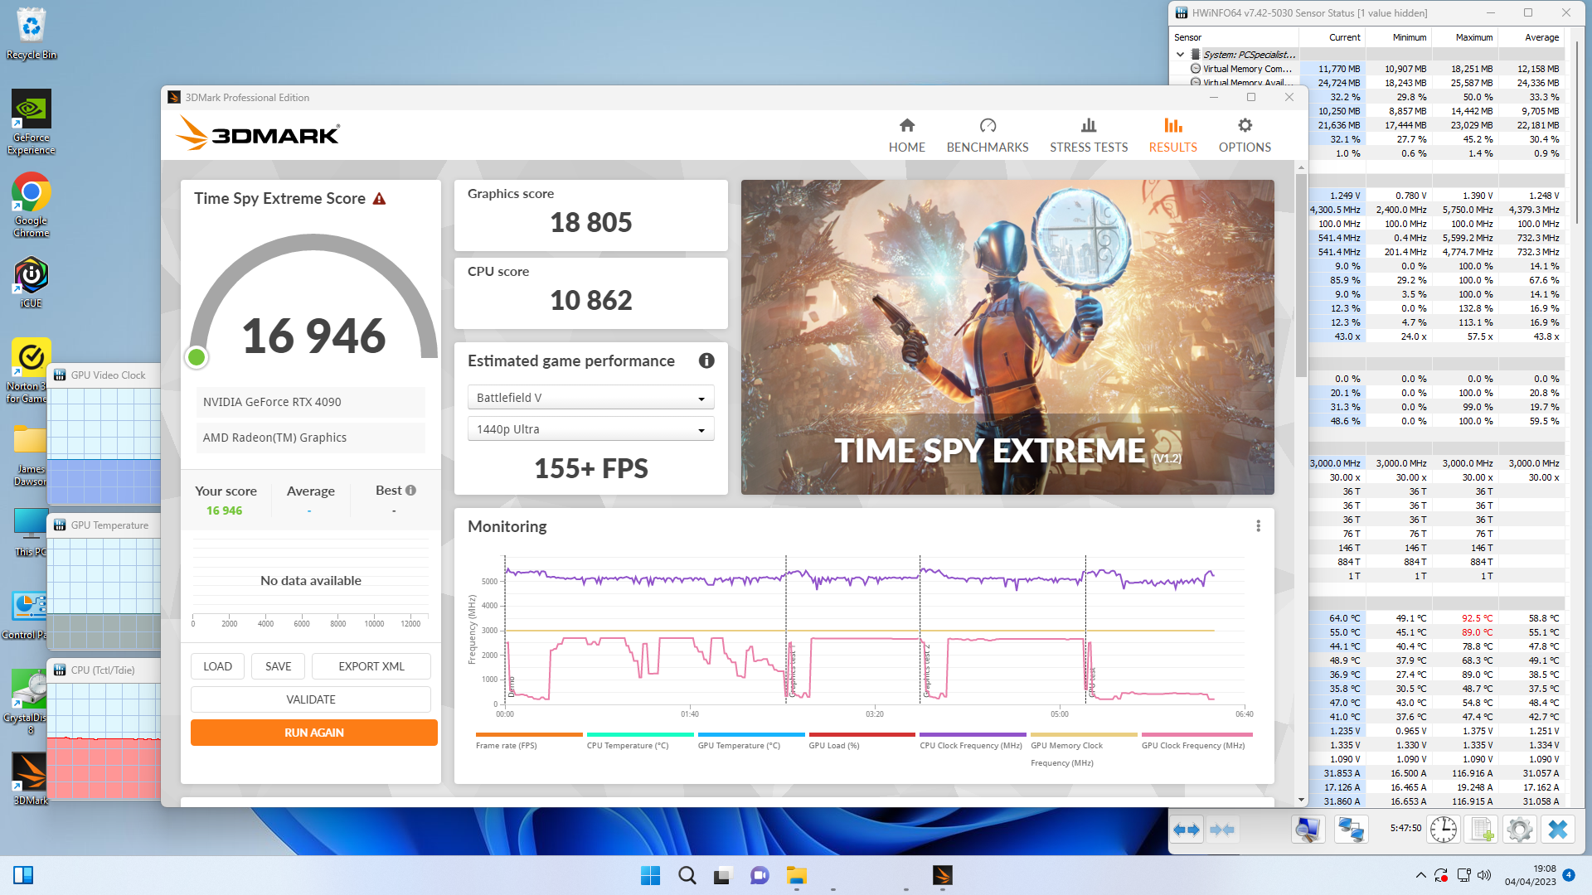Click the HWiNFO log file add icon
The image size is (1592, 895).
[x=1482, y=830]
